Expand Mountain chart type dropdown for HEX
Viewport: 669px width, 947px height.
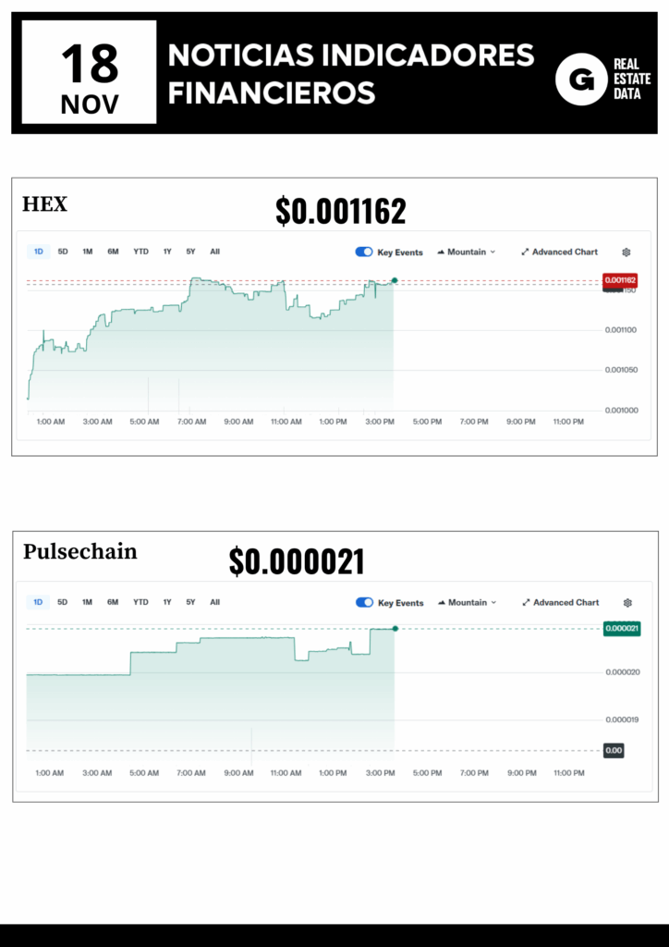[467, 252]
